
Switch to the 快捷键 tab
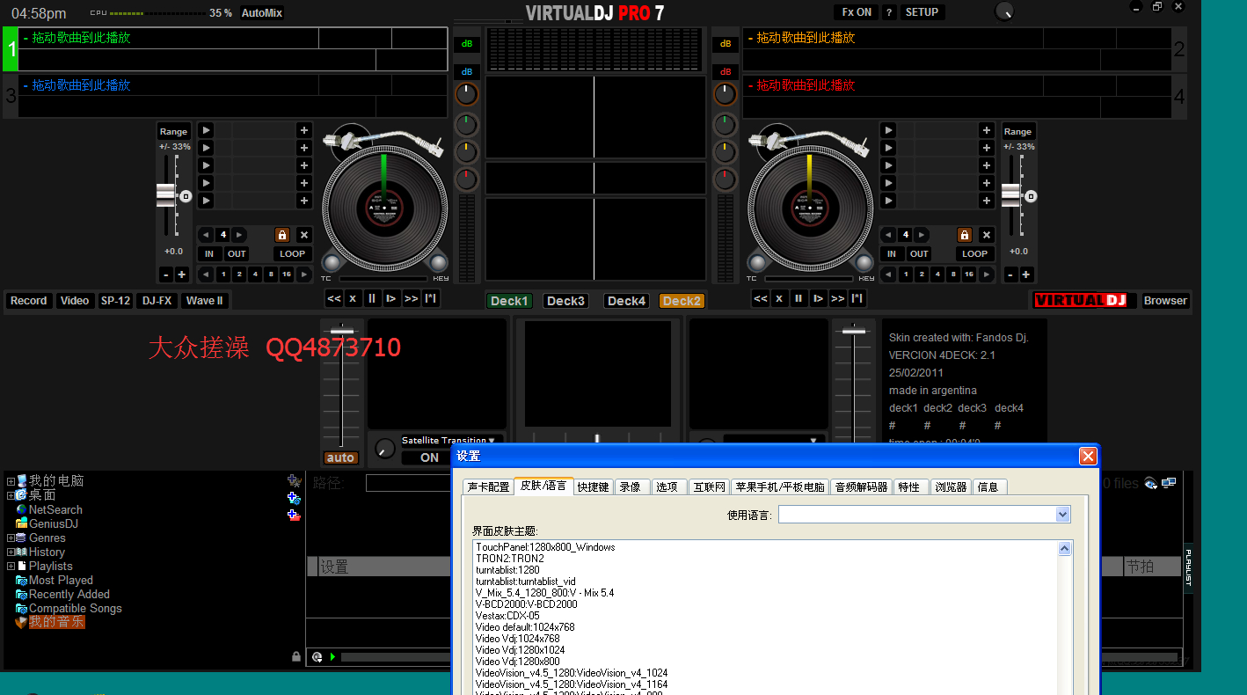click(x=593, y=486)
